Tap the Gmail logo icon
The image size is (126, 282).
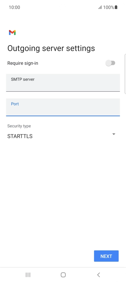12,33
